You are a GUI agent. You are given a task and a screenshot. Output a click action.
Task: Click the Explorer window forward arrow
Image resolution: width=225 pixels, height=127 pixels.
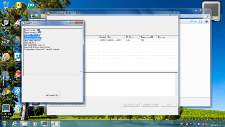pos(37,16)
